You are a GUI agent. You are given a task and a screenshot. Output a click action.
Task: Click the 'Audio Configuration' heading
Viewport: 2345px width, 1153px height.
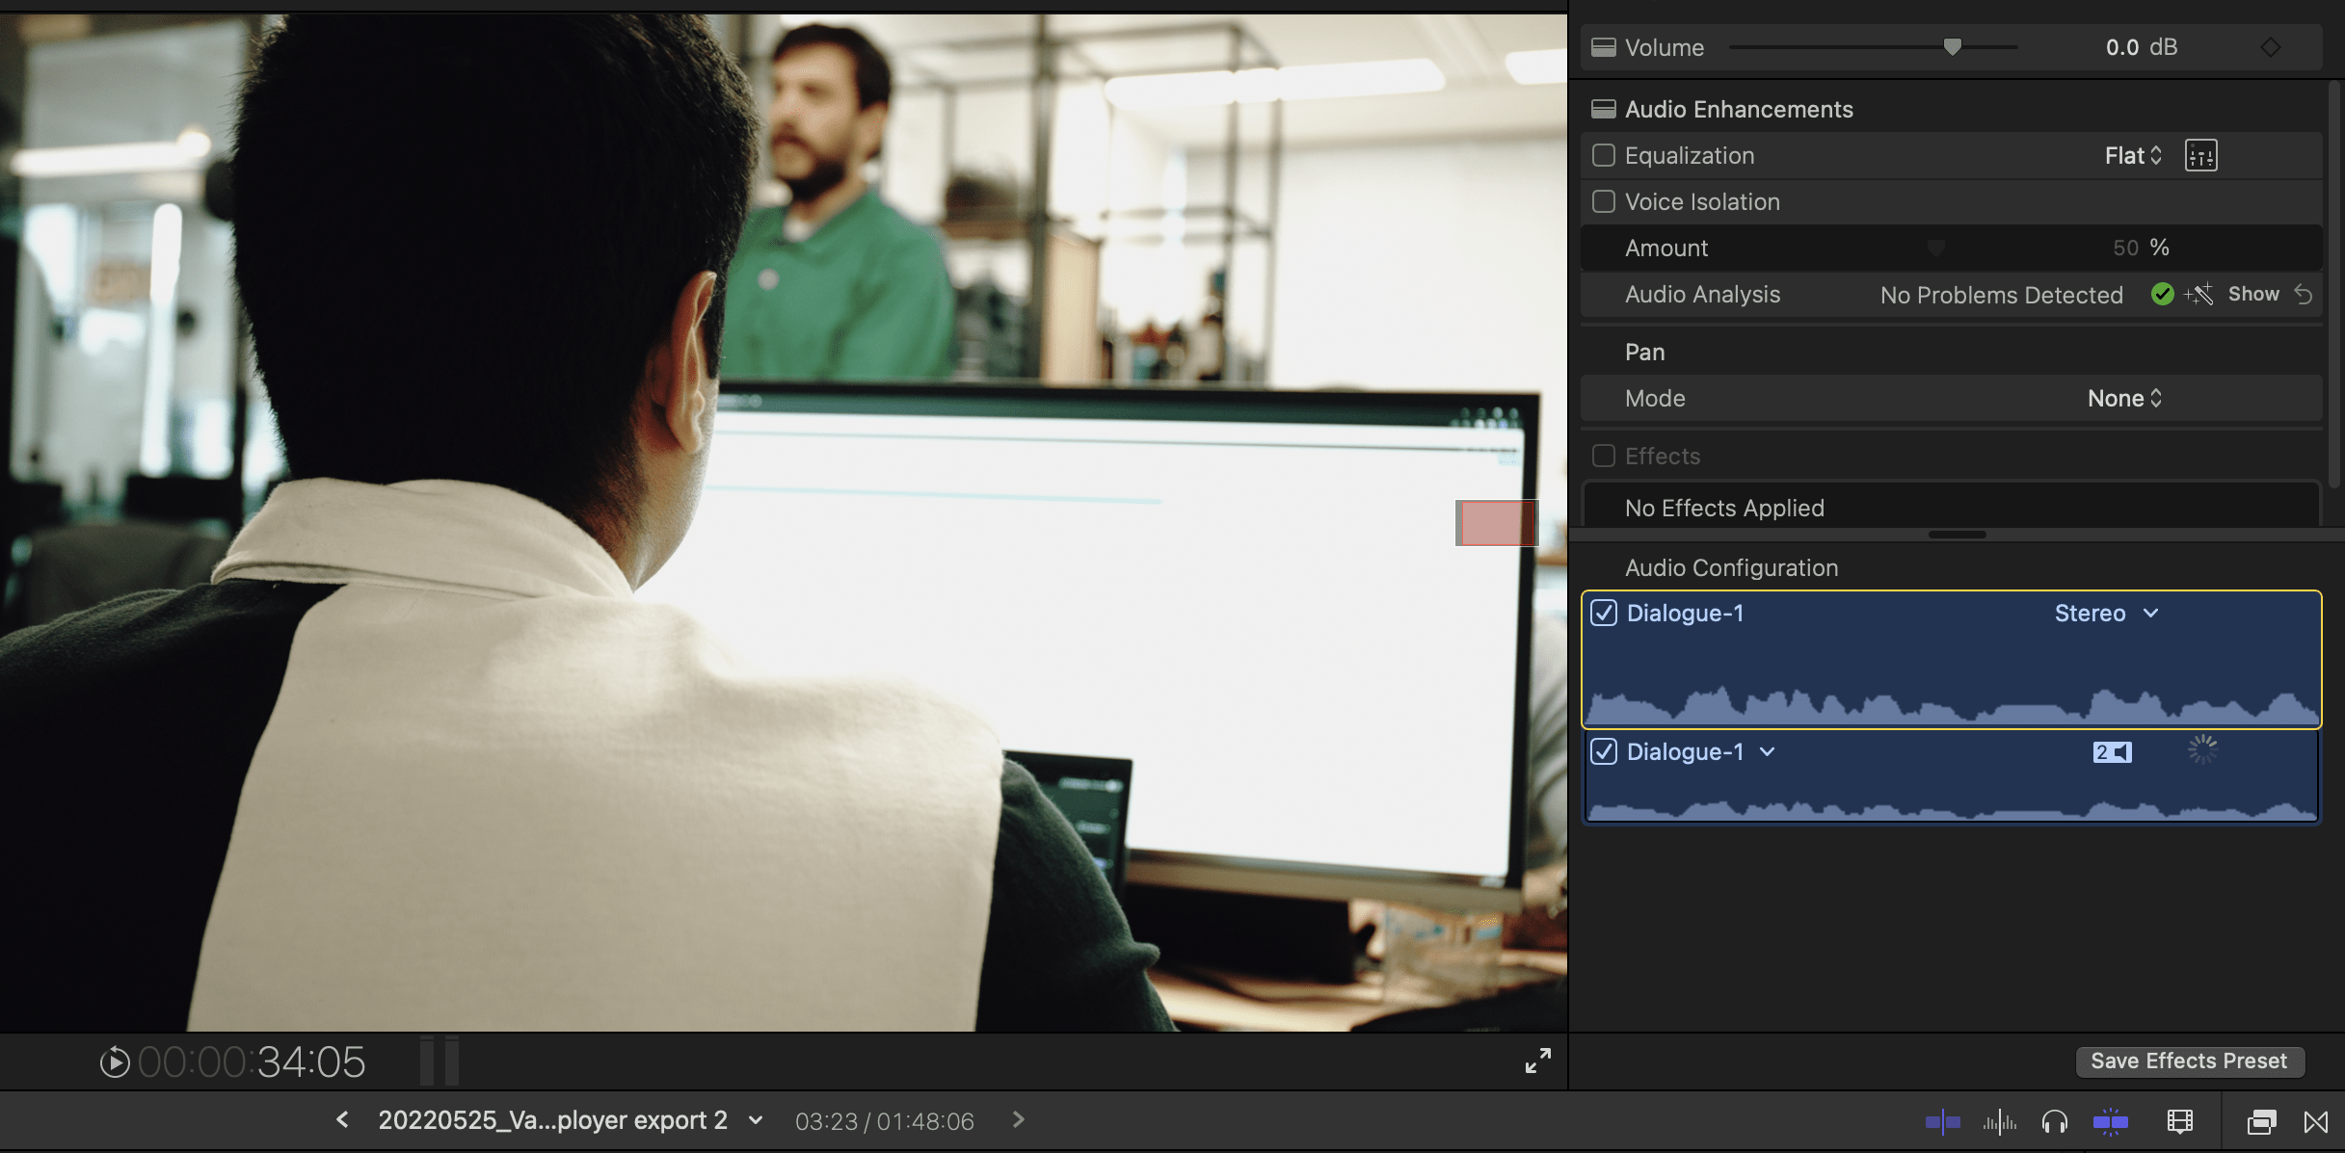(x=1731, y=567)
